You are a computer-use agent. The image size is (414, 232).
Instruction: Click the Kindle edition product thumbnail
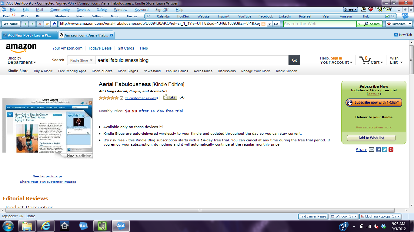(48, 128)
